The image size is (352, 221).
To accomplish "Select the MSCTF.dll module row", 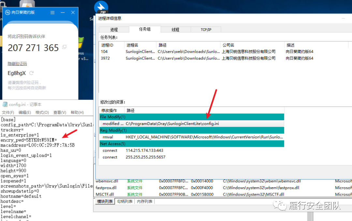I will tap(223, 194).
